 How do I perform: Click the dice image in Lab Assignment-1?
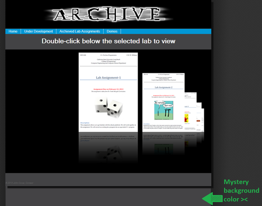pyautogui.click(x=108, y=106)
